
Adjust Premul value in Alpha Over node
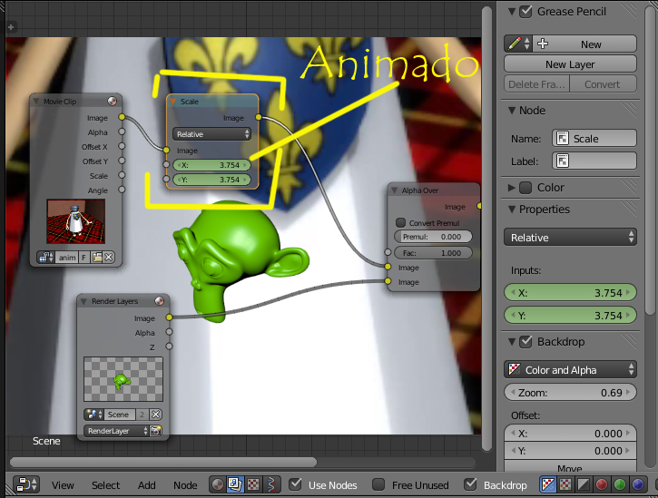433,236
